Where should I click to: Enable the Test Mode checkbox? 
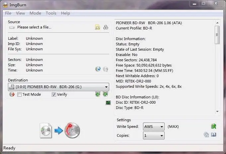19,94
